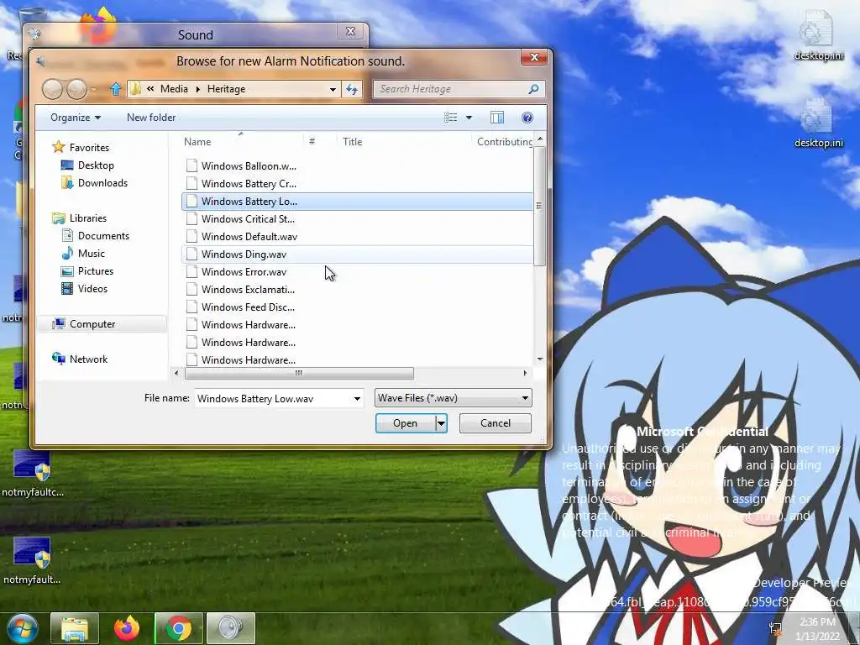
Task: Select Libraries in navigation pane
Action: click(87, 218)
